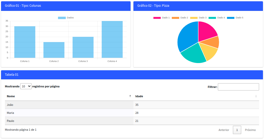Sort table by the Nome header
The width and height of the screenshot is (264, 139).
(11, 96)
